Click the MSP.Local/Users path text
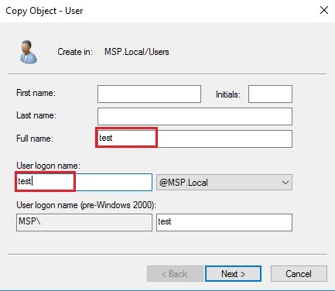Image resolution: width=335 pixels, height=291 pixels. tap(137, 52)
